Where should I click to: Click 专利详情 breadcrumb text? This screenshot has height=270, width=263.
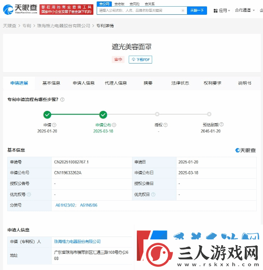[105, 26]
